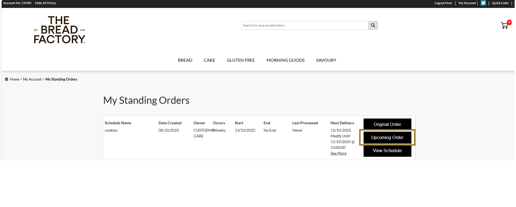Open the SAVOURY menu

tap(326, 60)
